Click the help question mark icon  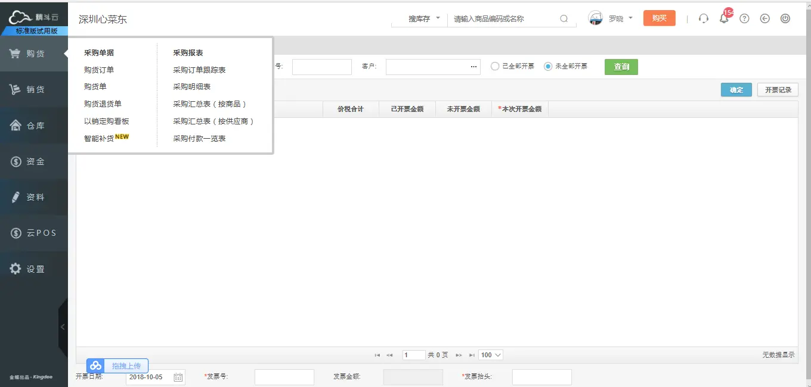pyautogui.click(x=744, y=18)
